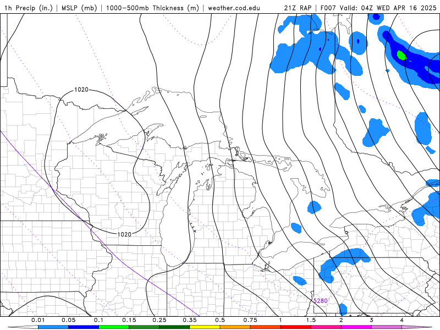Click the 'F007 Valid: 04Z WED APR 16 2025' text

click(378, 8)
